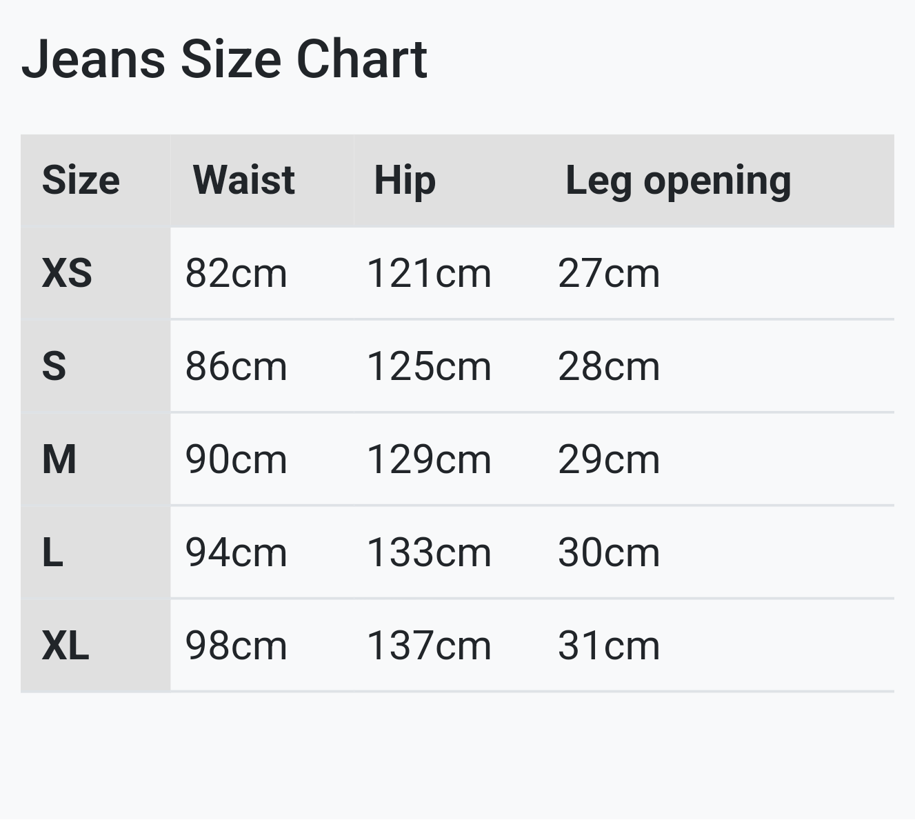Click the 125cm hip cell
The image size is (915, 820).
[x=429, y=366]
